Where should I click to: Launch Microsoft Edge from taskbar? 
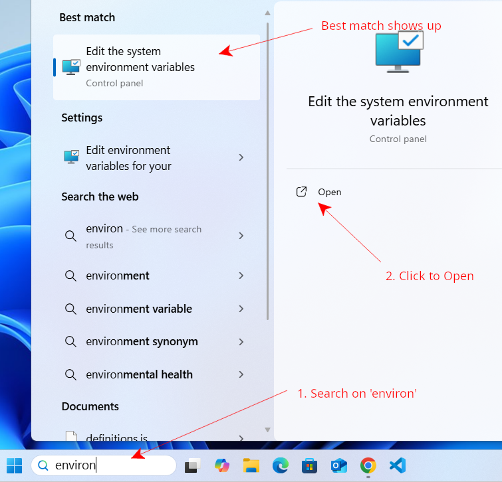281,465
